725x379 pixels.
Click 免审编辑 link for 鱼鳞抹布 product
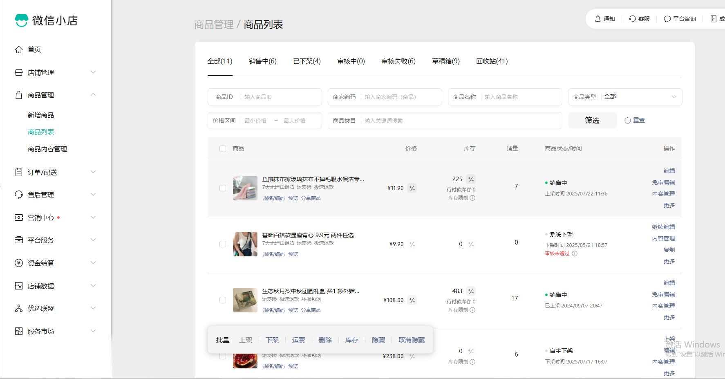663,182
